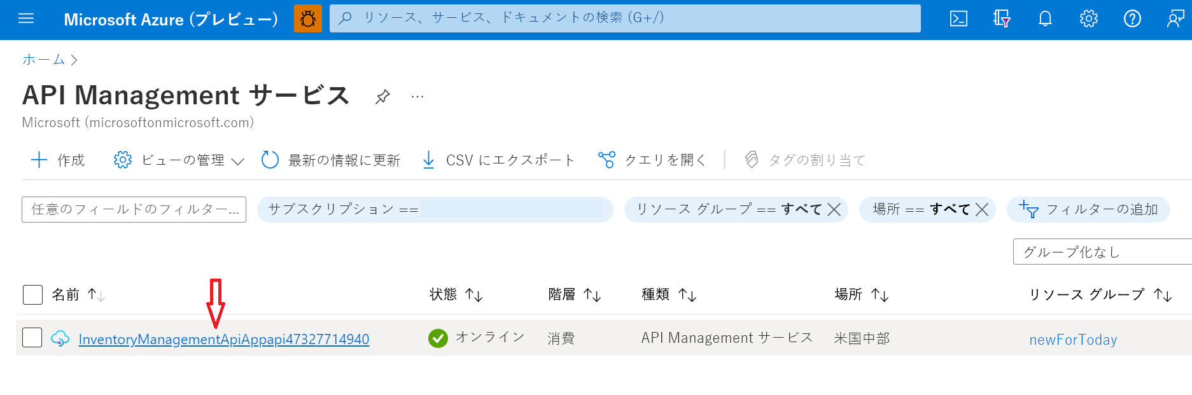The height and width of the screenshot is (395, 1192).
Task: Open Cloud Shell from the top bar
Action: (958, 18)
